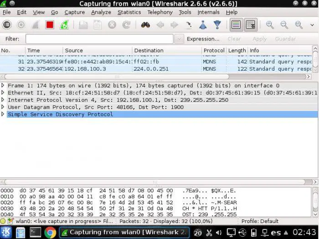Sort packets by the No. column
319x239 pixels.
tap(13, 50)
